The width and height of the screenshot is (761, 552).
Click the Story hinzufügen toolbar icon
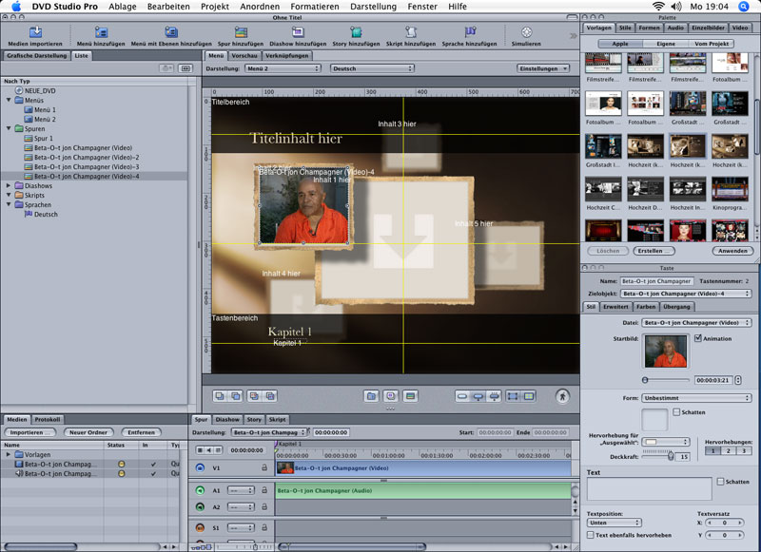point(356,32)
